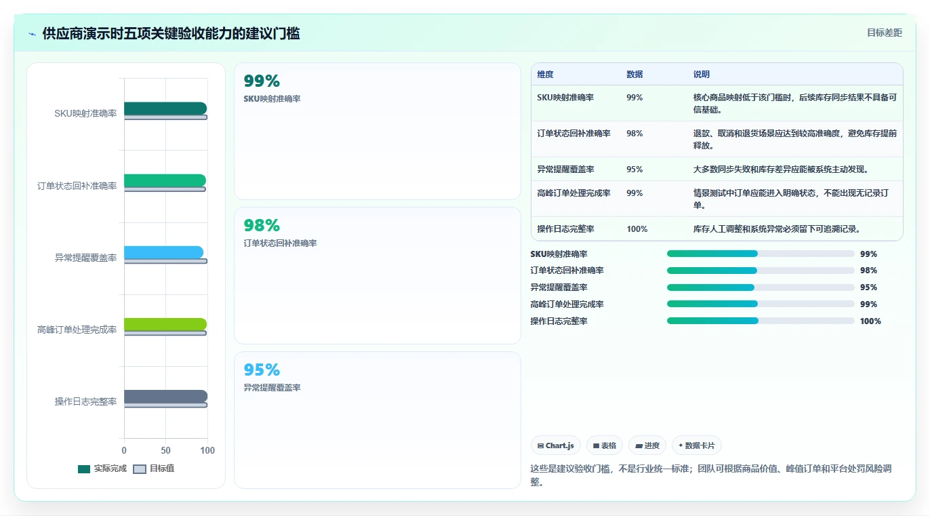The height and width of the screenshot is (516, 930).
Task: Click the 操作日志完整率 chart axis label
Action: pos(85,401)
